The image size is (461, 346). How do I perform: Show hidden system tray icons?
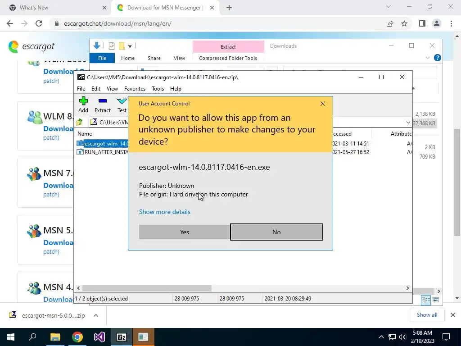pyautogui.click(x=381, y=337)
